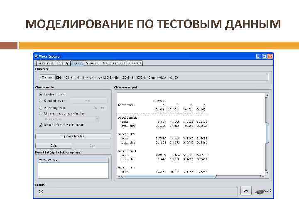The width and height of the screenshot is (299, 224).
Task: Click the Log button
Action: tap(246, 191)
